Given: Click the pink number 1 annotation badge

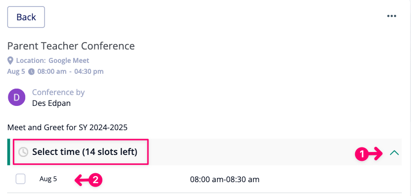Looking at the screenshot, I should (x=362, y=154).
